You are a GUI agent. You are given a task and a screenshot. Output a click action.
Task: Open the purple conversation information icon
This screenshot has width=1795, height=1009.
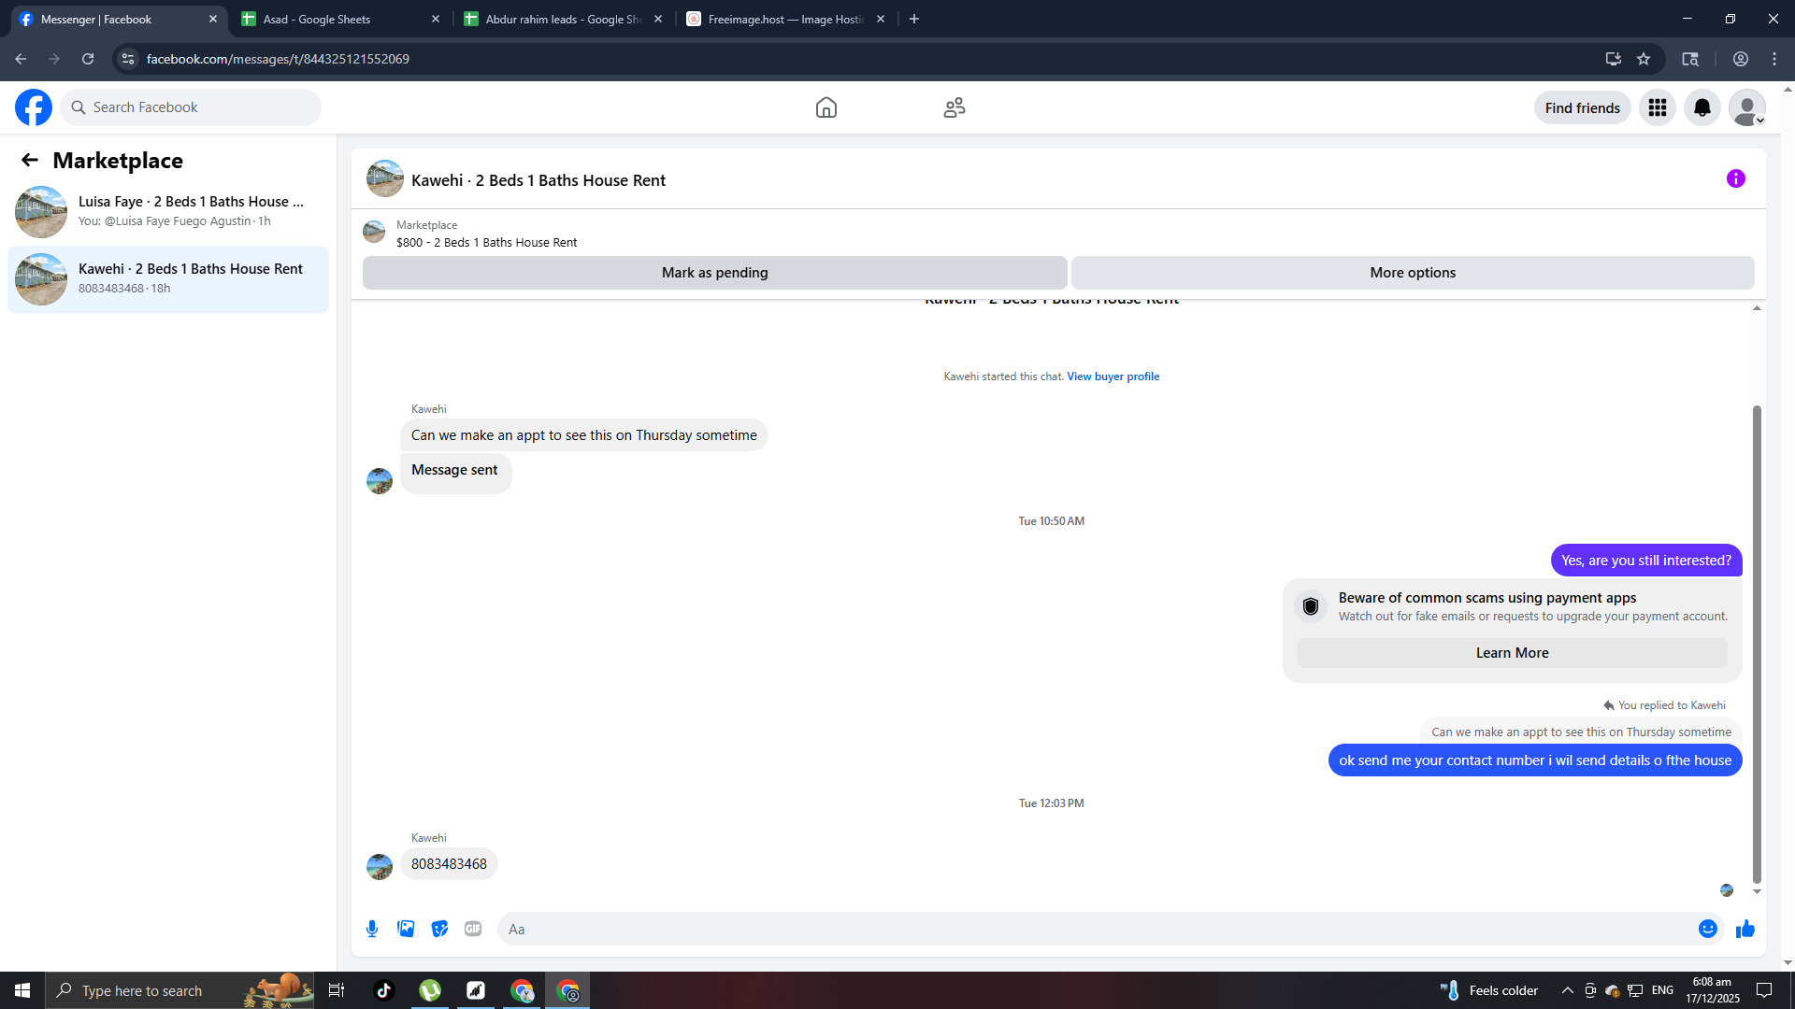tap(1735, 178)
